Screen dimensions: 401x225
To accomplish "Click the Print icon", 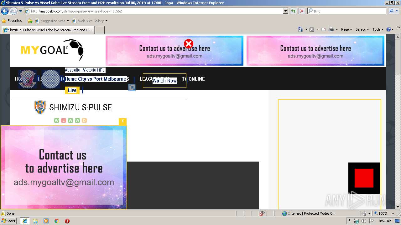I will point(331,29).
